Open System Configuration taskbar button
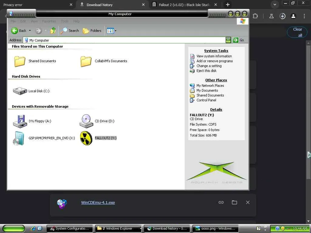The width and height of the screenshot is (311, 233). click(70, 228)
